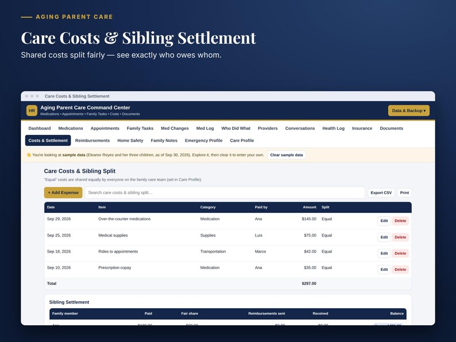The height and width of the screenshot is (342, 456).
Task: Switch to the Med Log tab
Action: coord(205,128)
